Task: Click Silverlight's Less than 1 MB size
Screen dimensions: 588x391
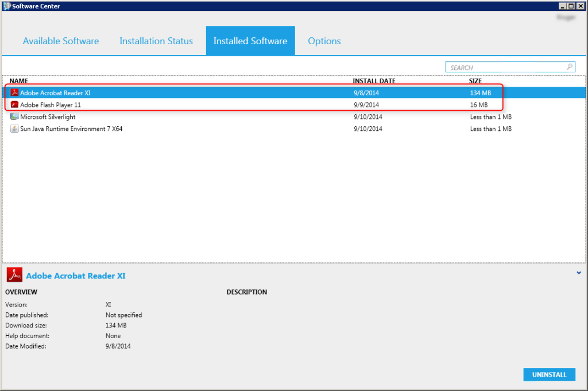Action: (491, 117)
